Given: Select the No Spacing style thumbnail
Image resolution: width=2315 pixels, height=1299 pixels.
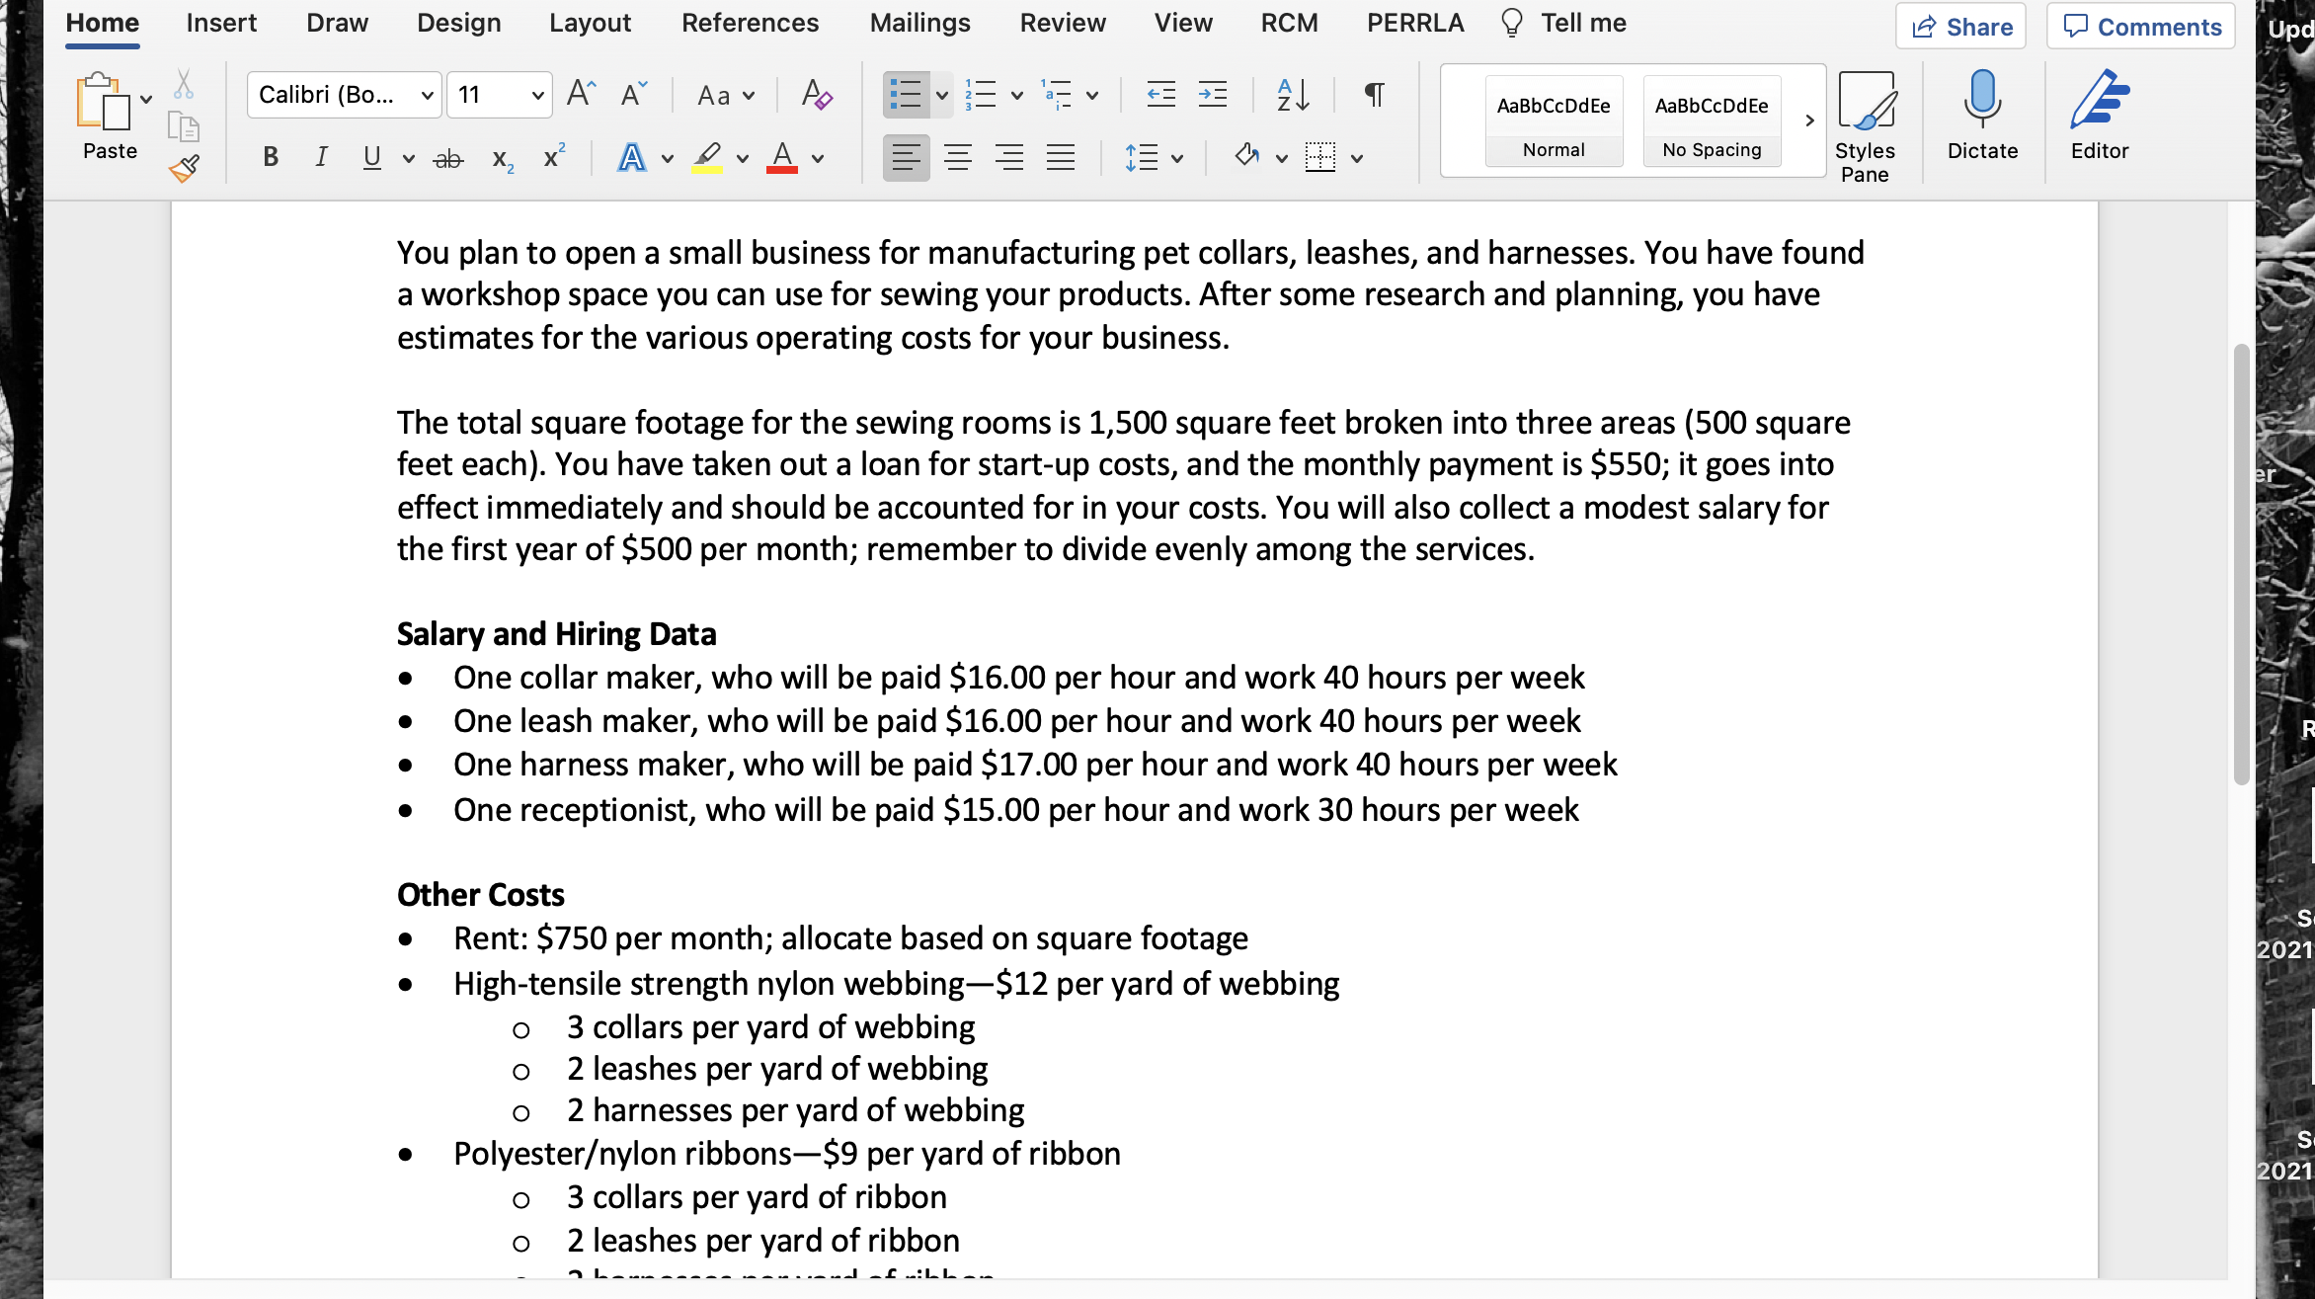Looking at the screenshot, I should 1712,121.
